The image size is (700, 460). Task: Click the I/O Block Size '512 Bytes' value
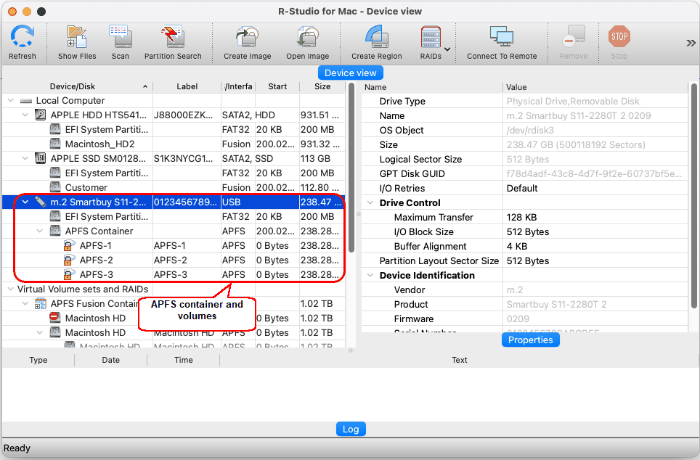[528, 232]
